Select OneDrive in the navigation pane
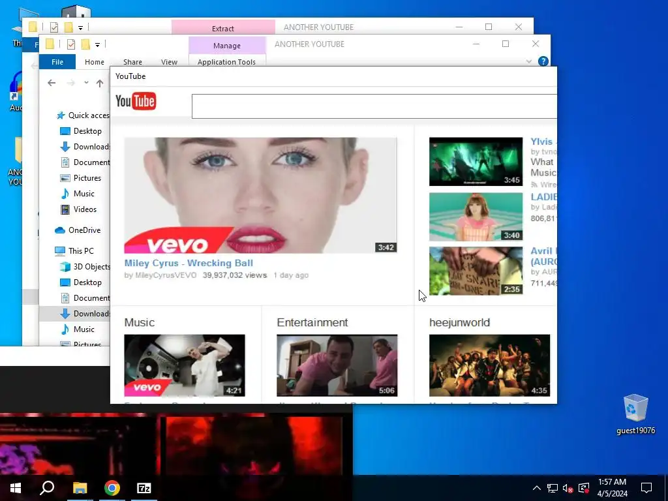Screen dimensions: 668x501 tap(78, 230)
